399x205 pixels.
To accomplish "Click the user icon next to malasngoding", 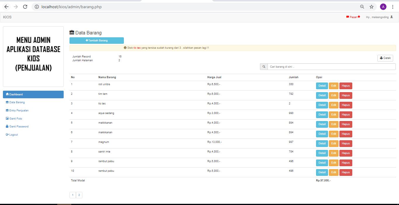I will 392,17.
